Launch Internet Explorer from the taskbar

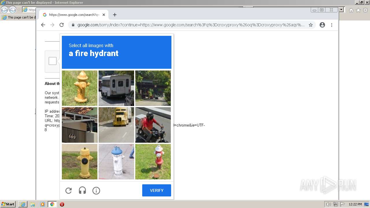pos(23,204)
